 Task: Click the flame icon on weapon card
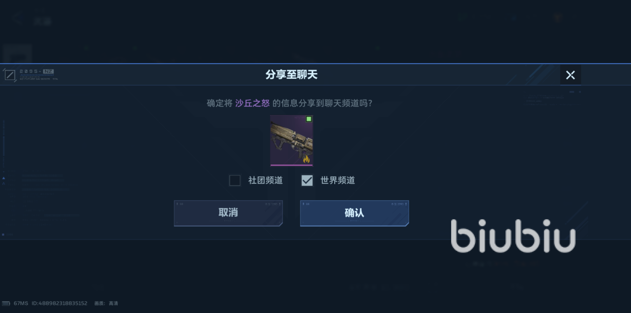point(306,158)
